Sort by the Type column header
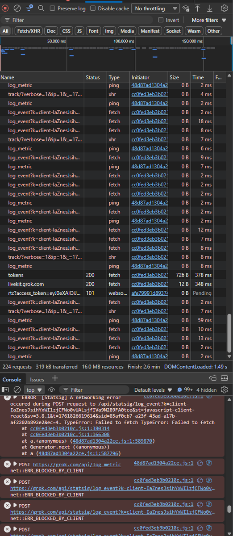Image resolution: width=233 pixels, height=536 pixels. click(118, 77)
